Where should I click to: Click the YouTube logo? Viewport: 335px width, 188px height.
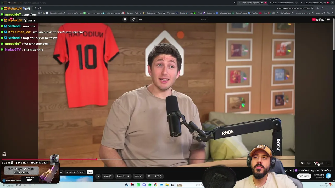coord(318,19)
